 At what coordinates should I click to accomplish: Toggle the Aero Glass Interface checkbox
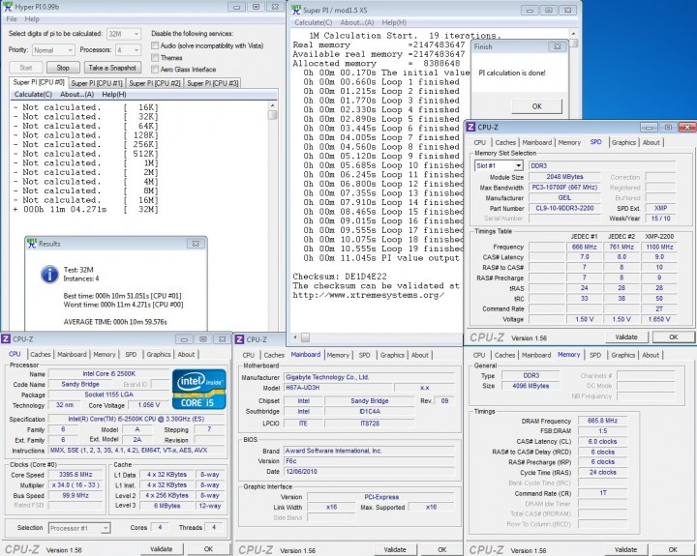coord(155,69)
